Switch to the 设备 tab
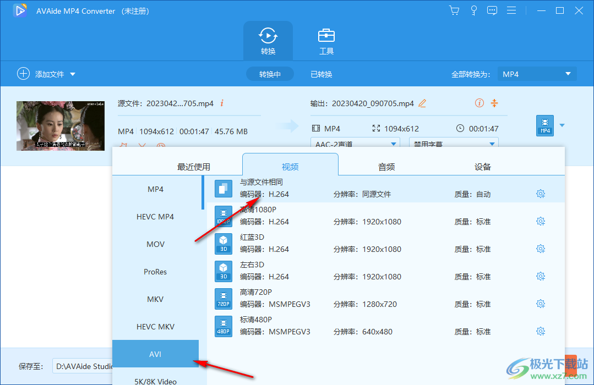Image resolution: width=594 pixels, height=385 pixels. [483, 167]
